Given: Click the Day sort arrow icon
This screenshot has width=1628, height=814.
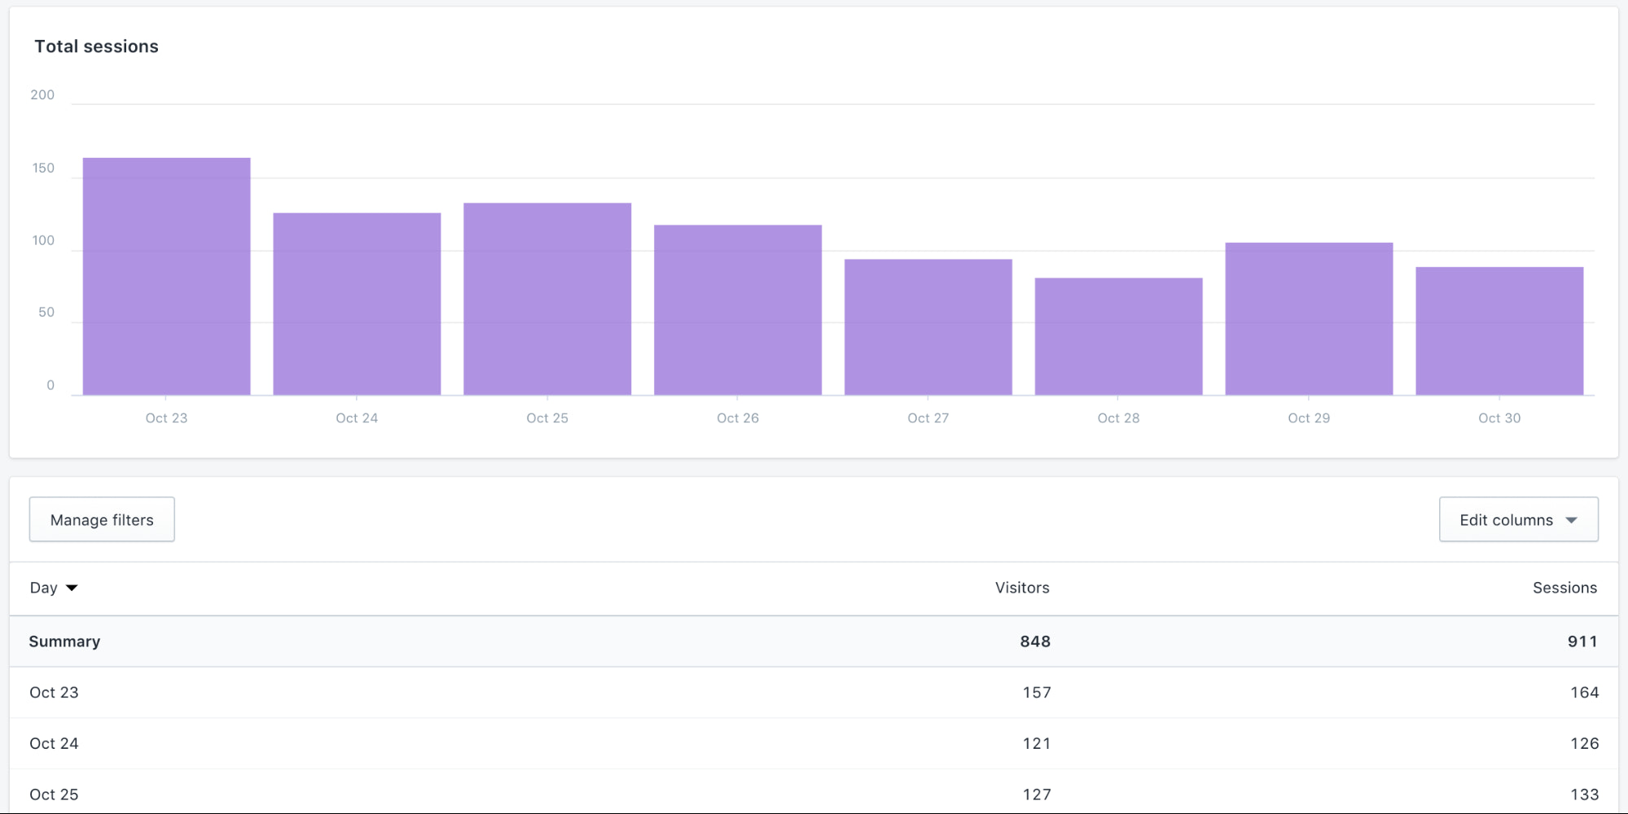Looking at the screenshot, I should pyautogui.click(x=72, y=588).
